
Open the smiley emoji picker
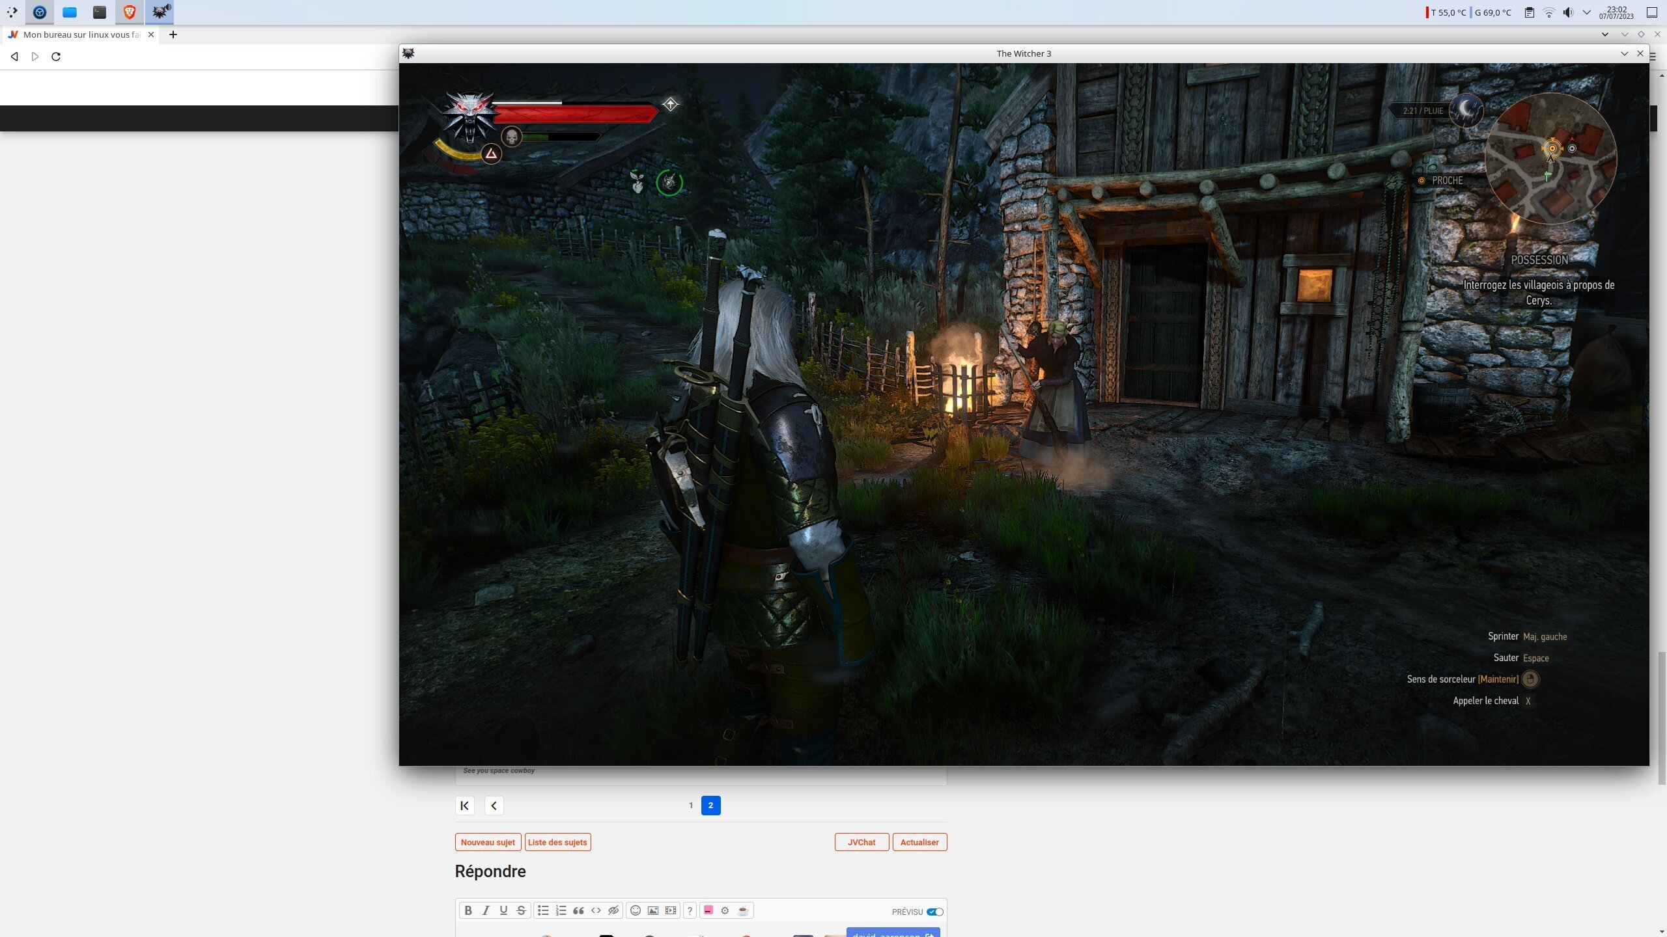636,910
